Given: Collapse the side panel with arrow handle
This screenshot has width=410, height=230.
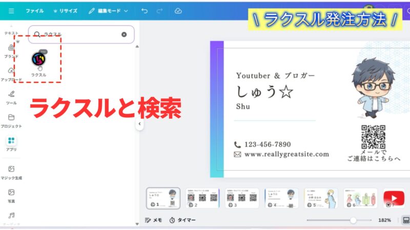Looking at the screenshot, I should (139, 124).
